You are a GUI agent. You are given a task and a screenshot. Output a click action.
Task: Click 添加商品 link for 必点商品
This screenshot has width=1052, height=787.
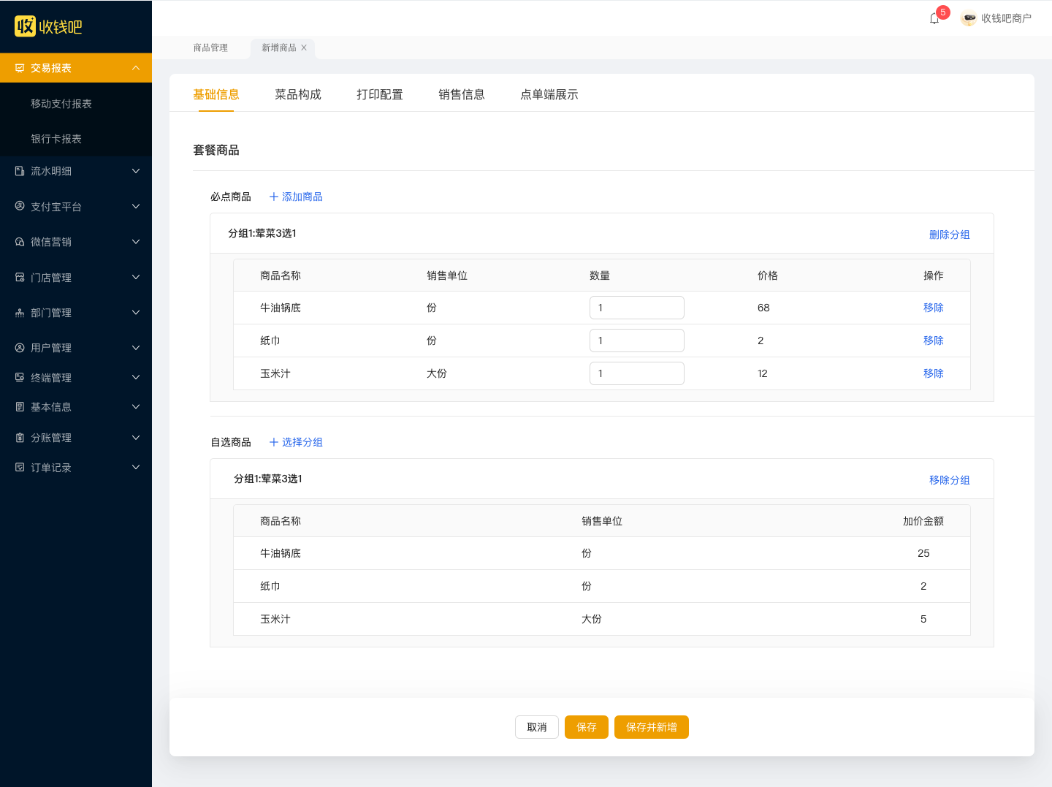coord(296,197)
